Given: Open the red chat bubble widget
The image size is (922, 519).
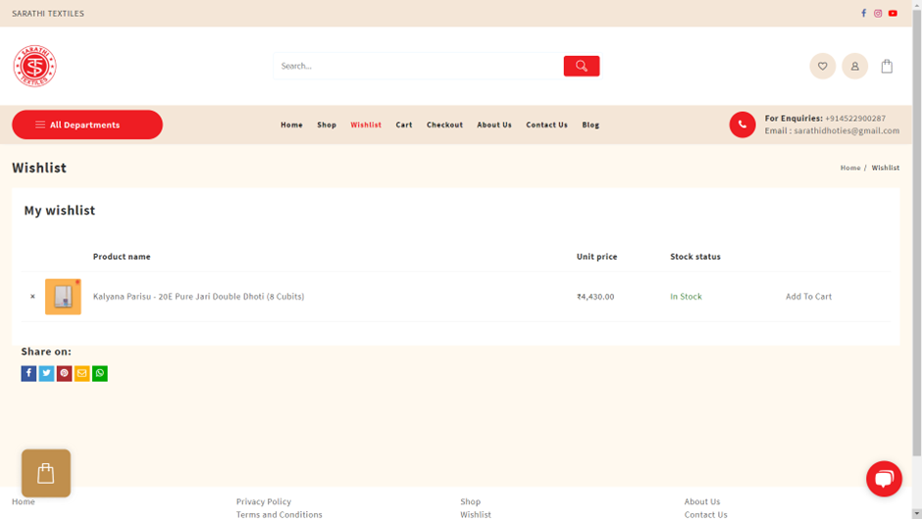Looking at the screenshot, I should (884, 479).
